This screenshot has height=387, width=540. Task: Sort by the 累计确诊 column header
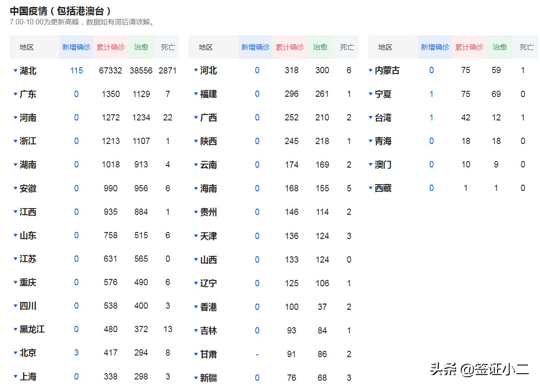110,47
